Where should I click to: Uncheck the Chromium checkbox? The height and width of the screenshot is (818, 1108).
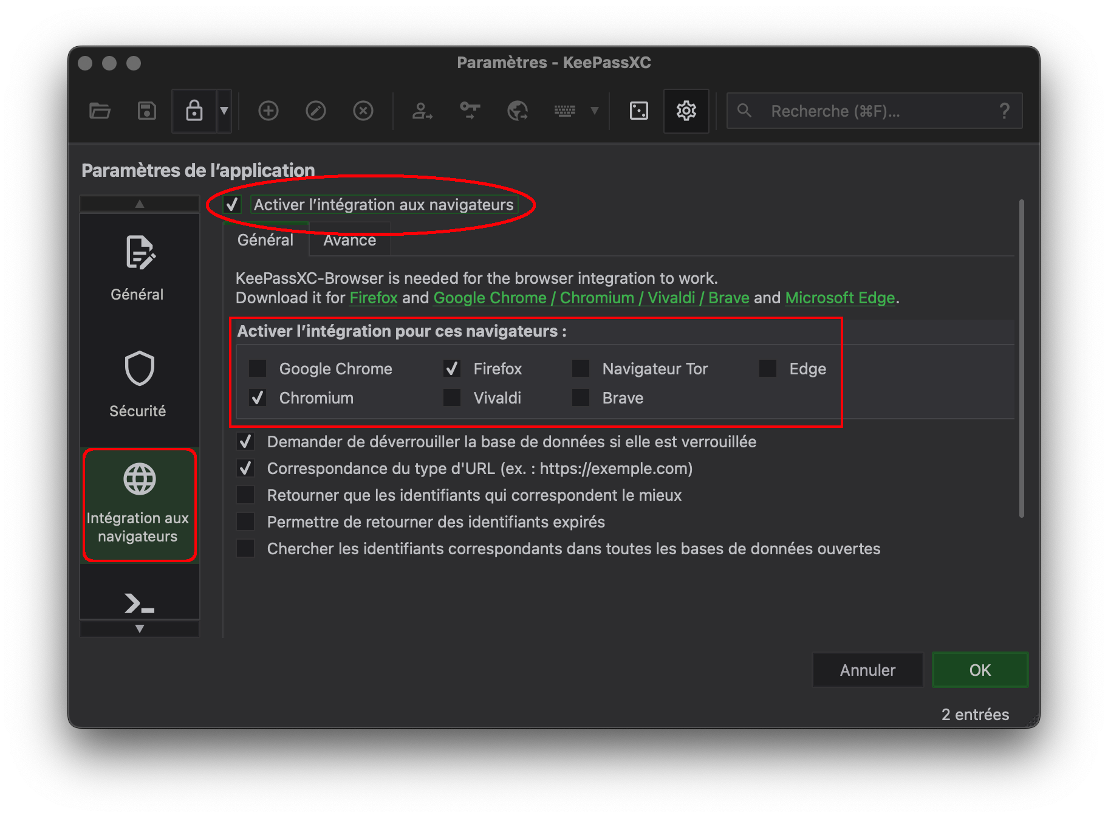(x=258, y=397)
